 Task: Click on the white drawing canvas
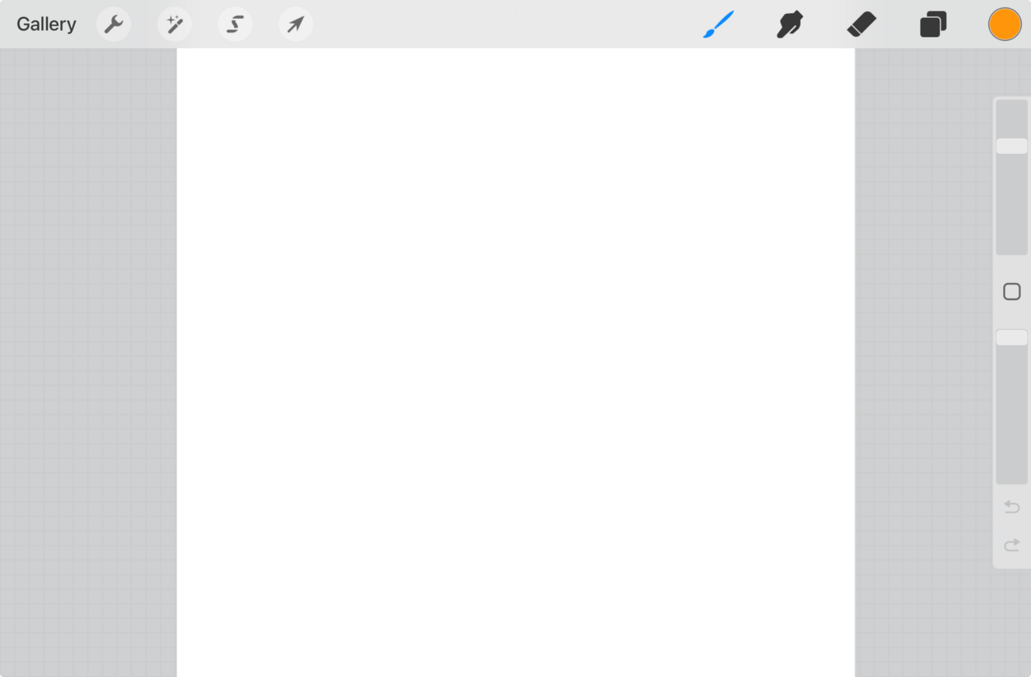(515, 362)
